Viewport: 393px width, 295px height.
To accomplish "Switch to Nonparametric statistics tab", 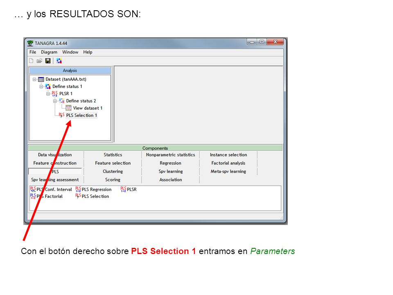I will coord(170,155).
